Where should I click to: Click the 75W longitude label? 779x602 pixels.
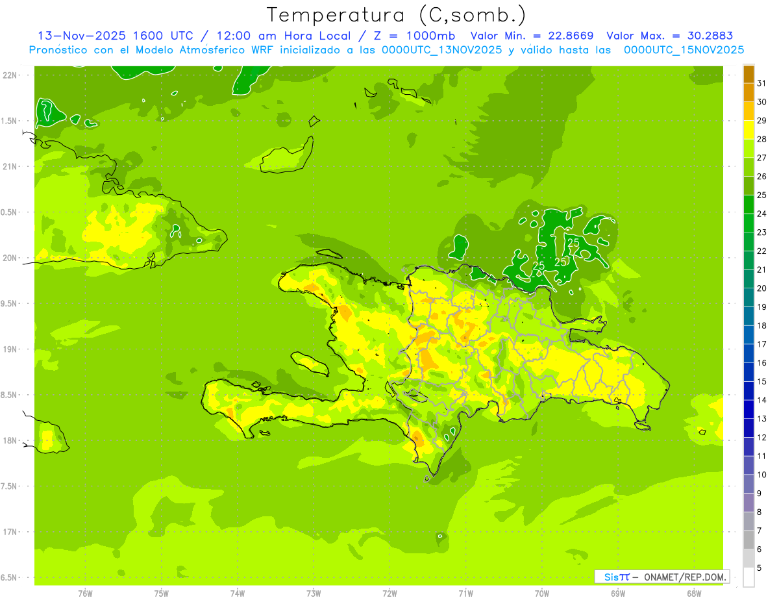162,593
